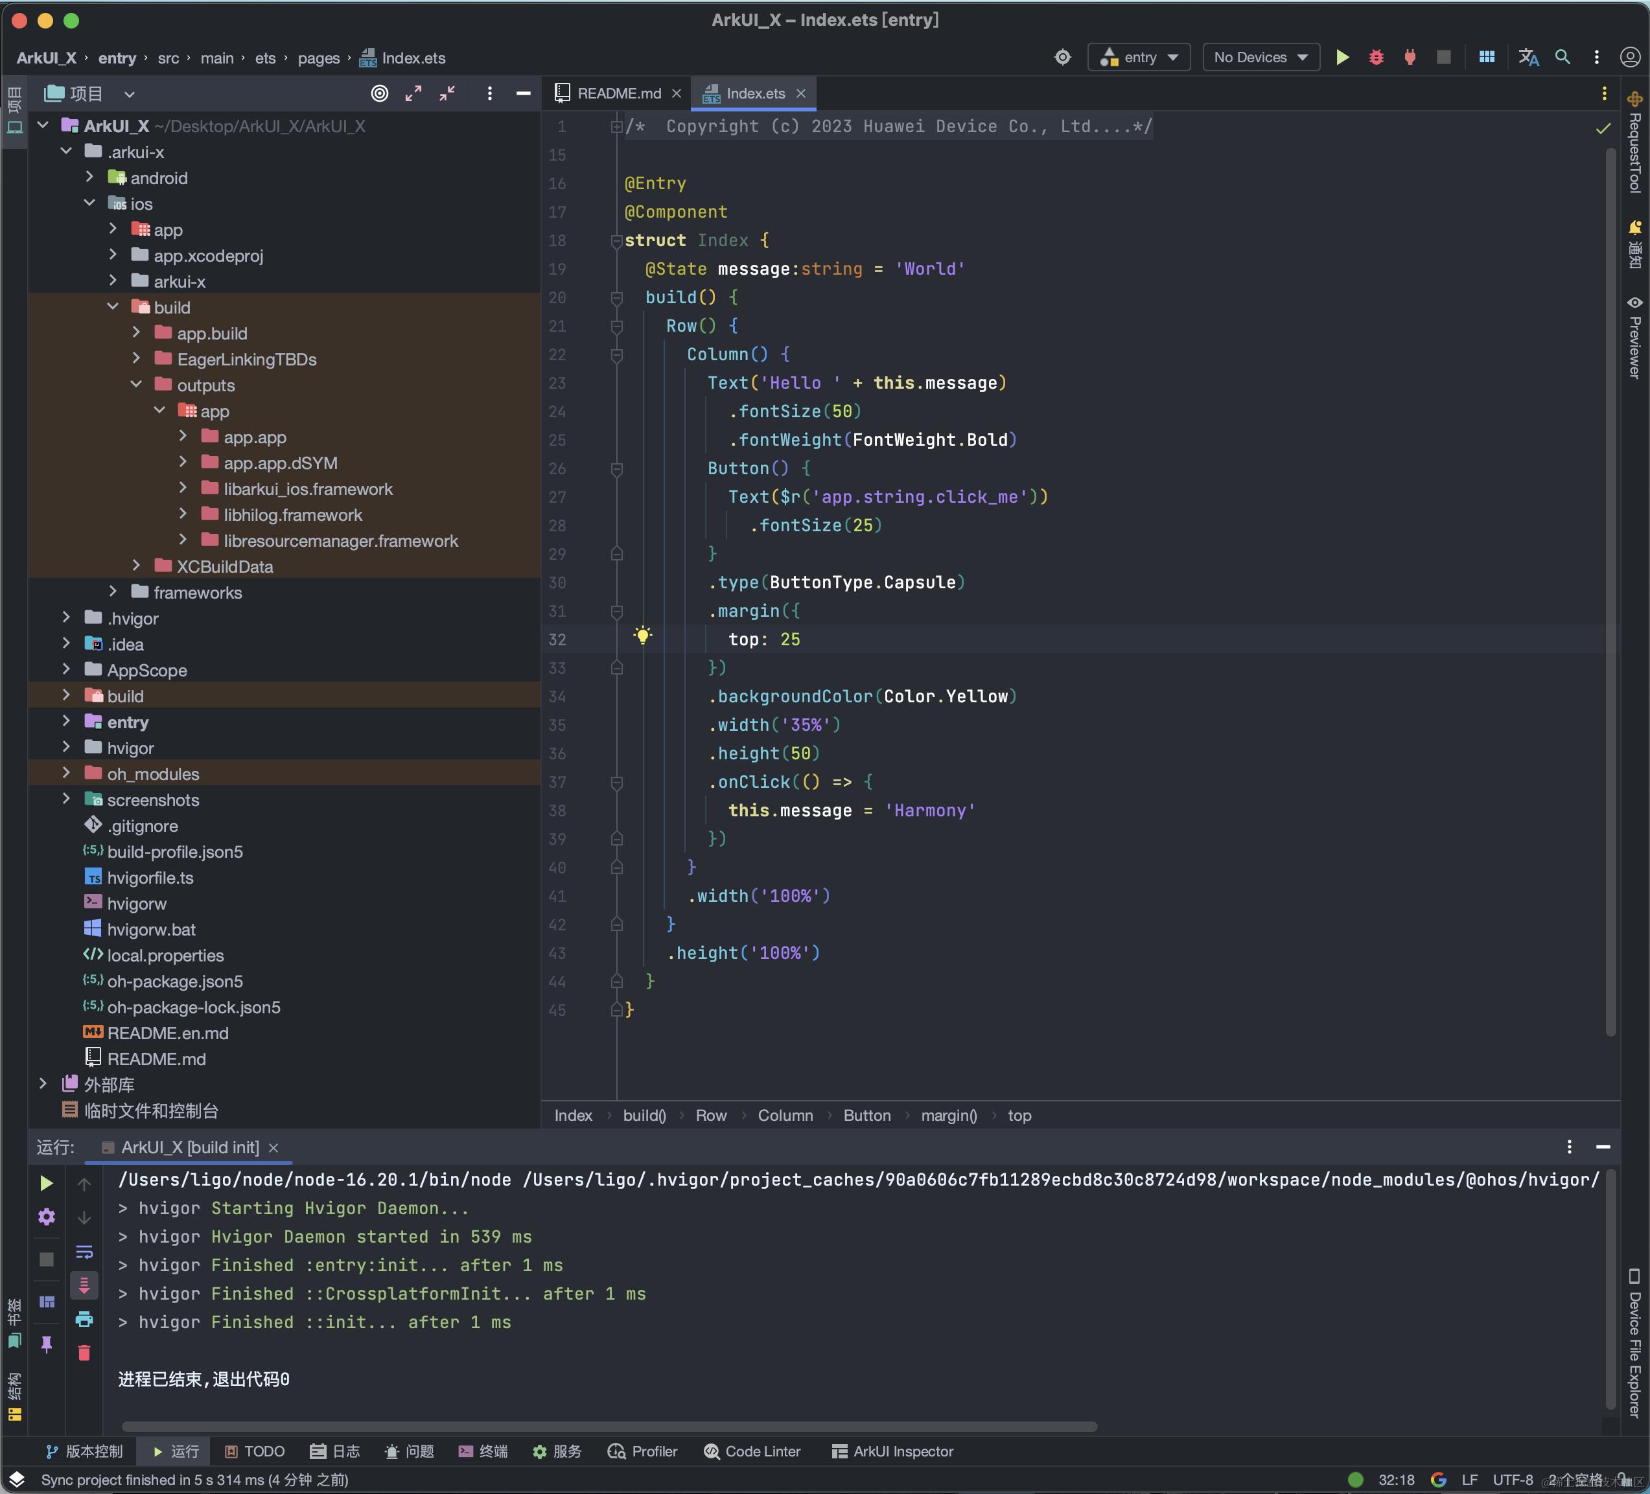Click the UTF-8 encoding in status bar
The image size is (1650, 1494).
pyautogui.click(x=1512, y=1479)
